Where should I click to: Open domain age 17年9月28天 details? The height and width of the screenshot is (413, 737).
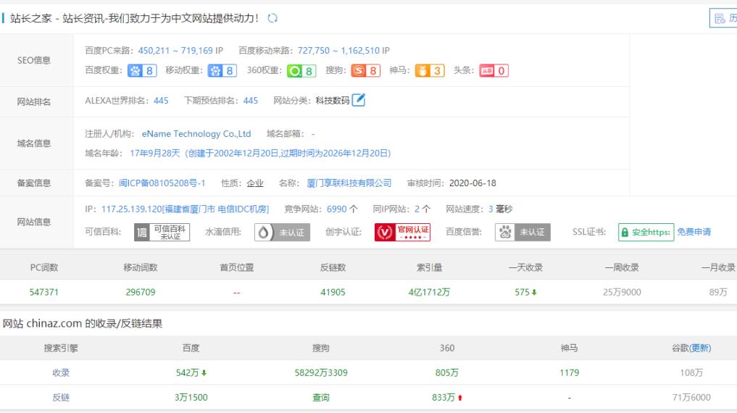pos(260,153)
